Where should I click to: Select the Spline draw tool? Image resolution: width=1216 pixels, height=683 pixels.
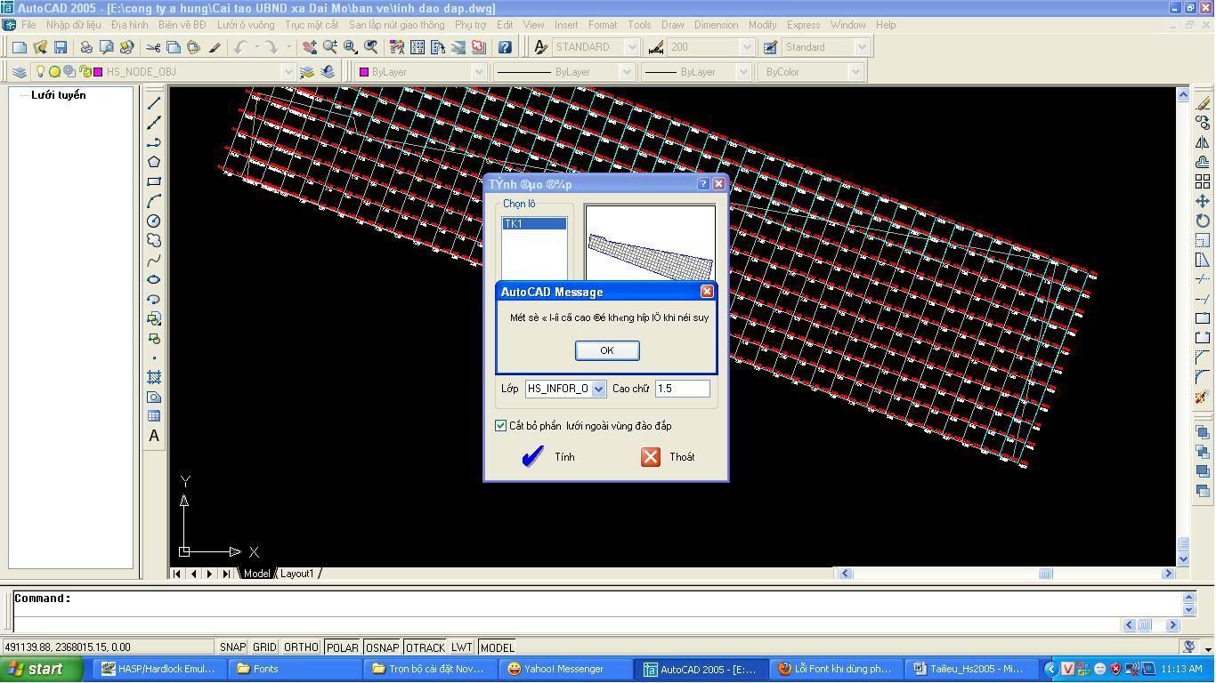click(154, 260)
